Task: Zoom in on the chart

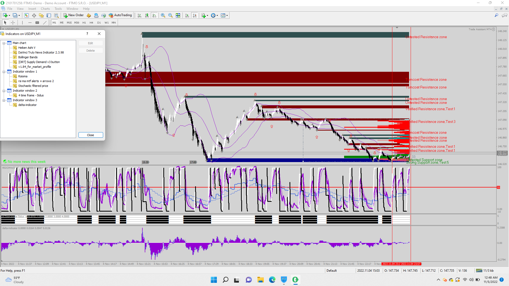Action: [x=163, y=15]
